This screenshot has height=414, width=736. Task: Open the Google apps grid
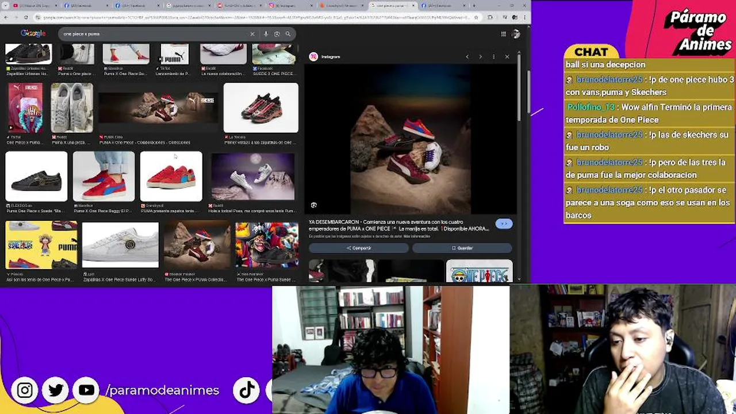[x=503, y=34]
